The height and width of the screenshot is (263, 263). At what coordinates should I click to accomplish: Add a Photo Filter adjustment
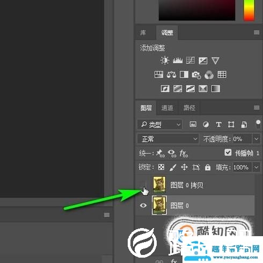[196, 75]
